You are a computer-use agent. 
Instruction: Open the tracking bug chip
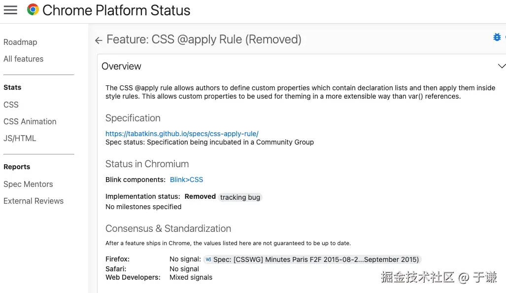click(240, 197)
